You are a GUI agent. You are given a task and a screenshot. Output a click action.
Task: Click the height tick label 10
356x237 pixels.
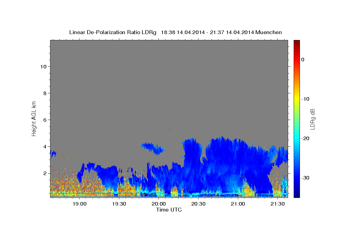pyautogui.click(x=43, y=66)
